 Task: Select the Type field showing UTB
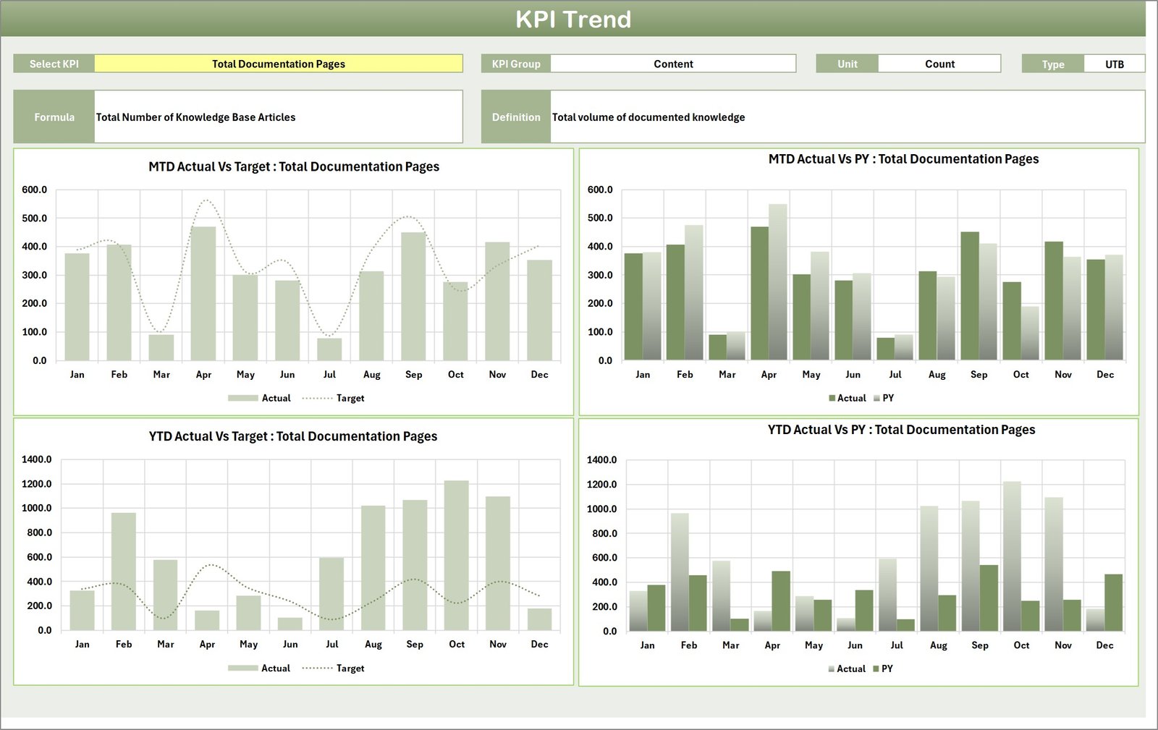click(x=1113, y=64)
